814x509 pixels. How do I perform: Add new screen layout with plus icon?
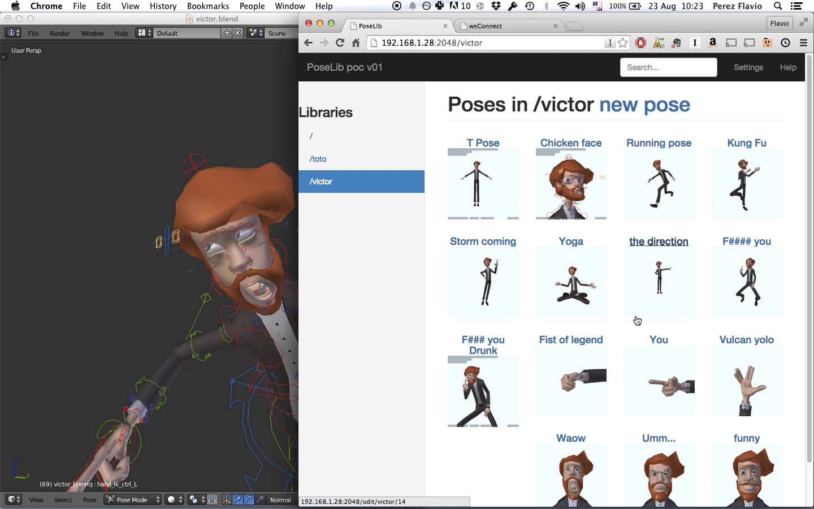point(227,33)
